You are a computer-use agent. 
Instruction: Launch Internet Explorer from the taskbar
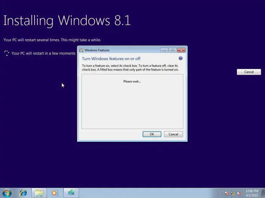[23, 193]
